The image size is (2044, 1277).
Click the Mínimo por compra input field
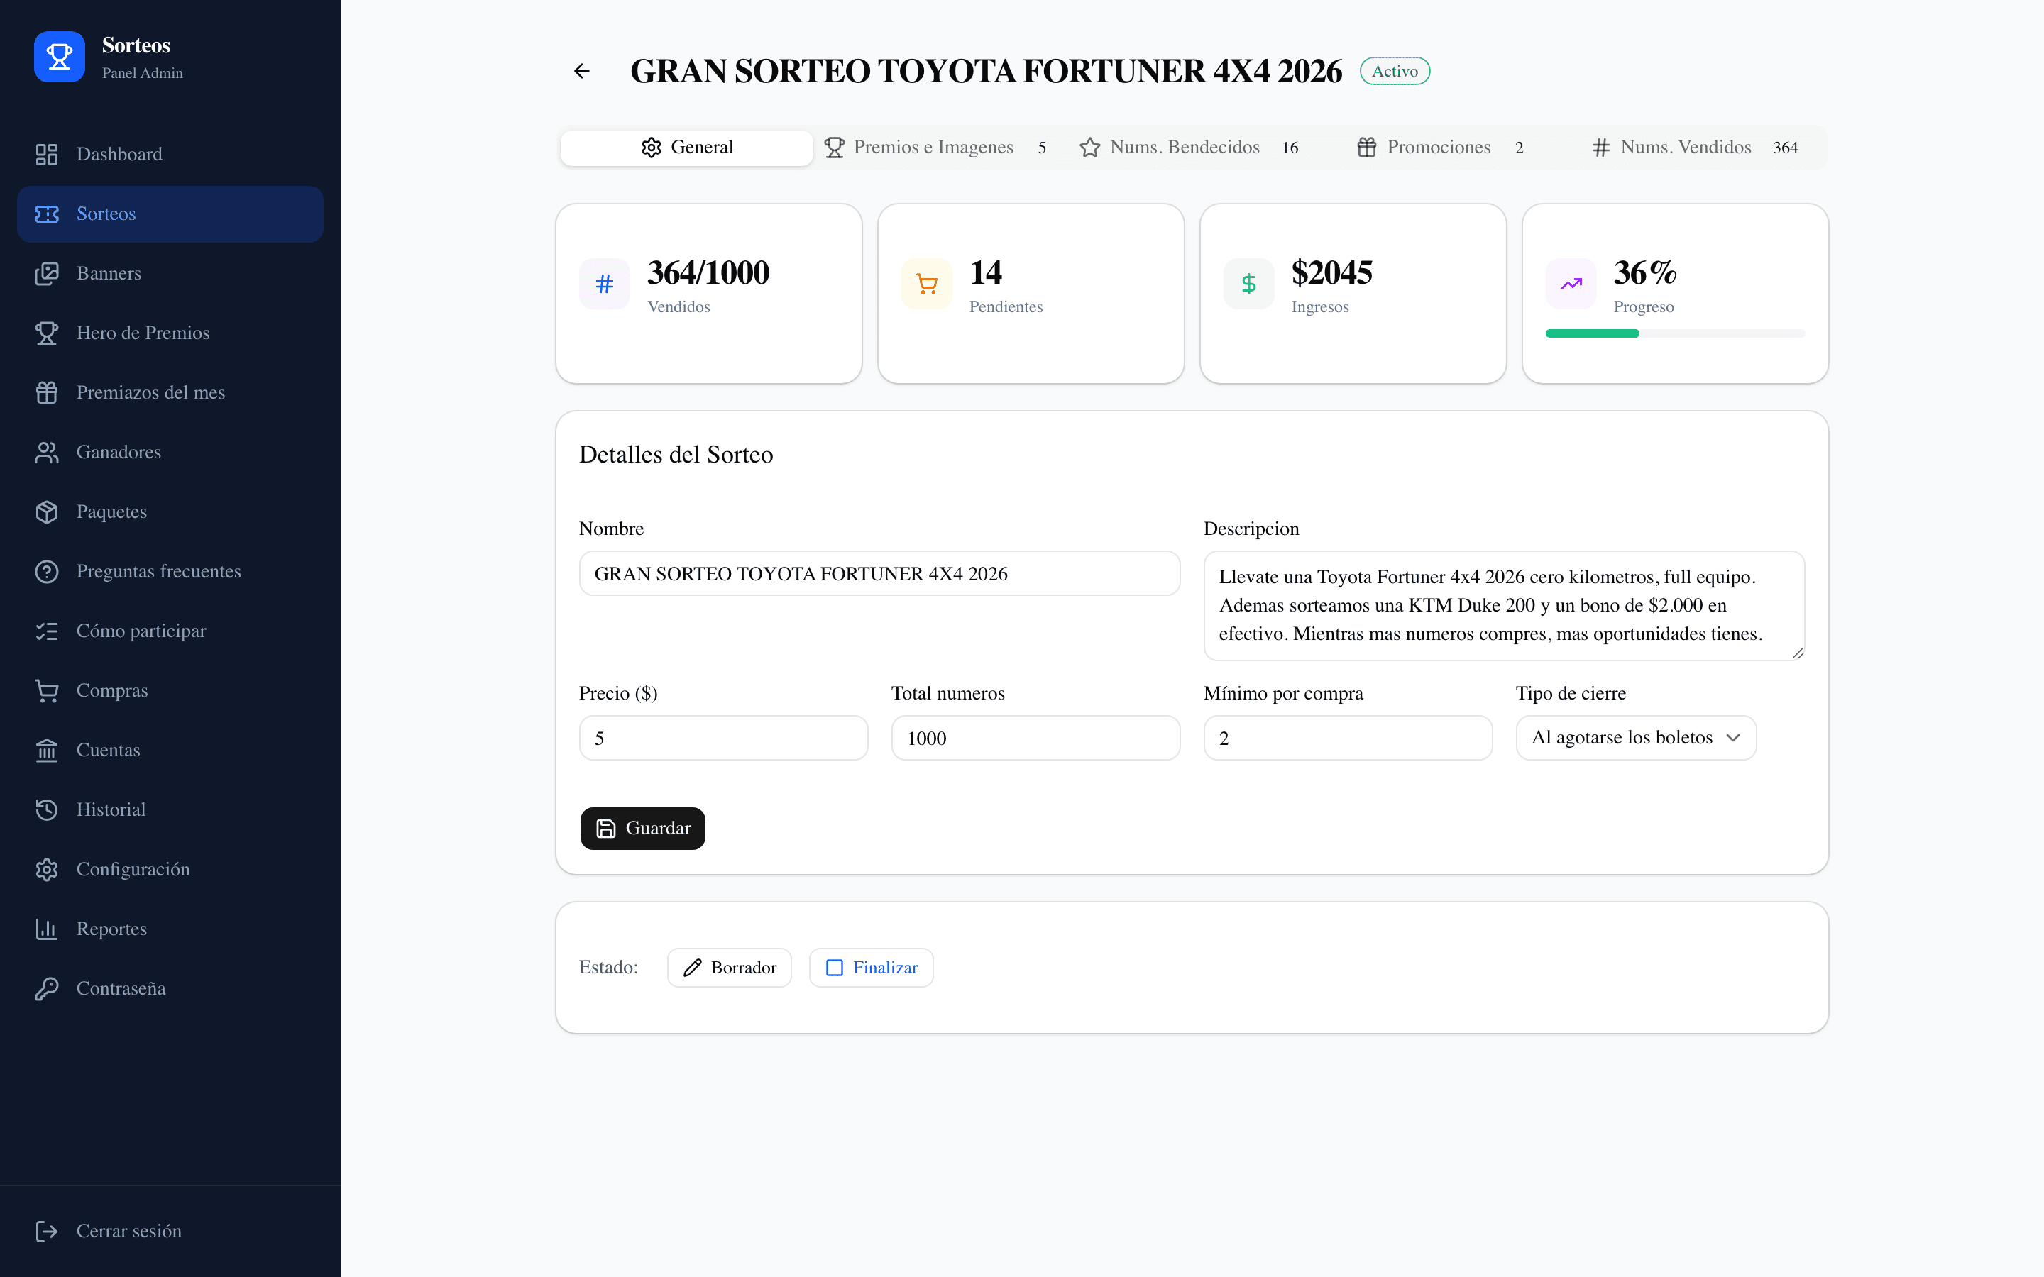click(x=1347, y=738)
